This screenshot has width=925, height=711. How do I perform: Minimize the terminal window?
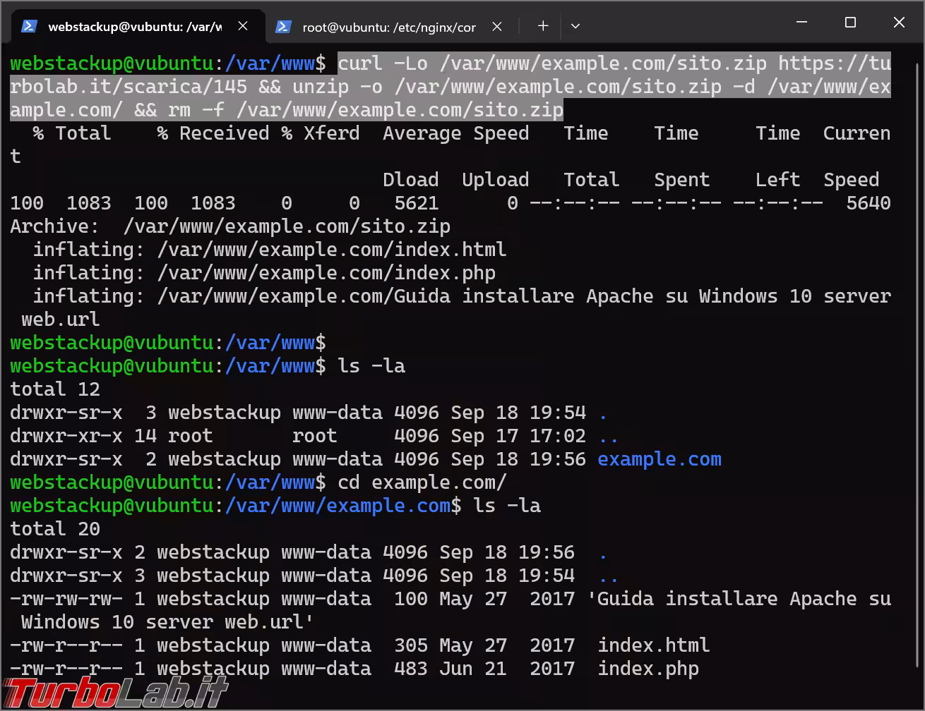coord(802,23)
